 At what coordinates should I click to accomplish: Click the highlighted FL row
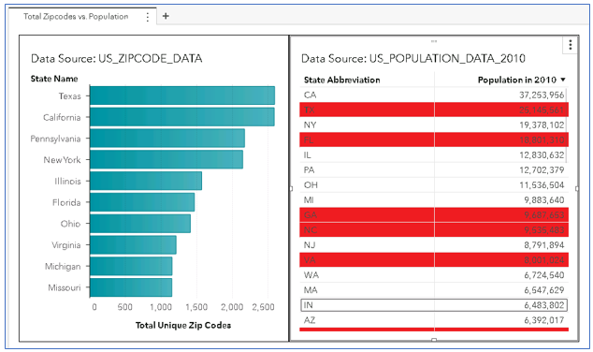point(434,139)
